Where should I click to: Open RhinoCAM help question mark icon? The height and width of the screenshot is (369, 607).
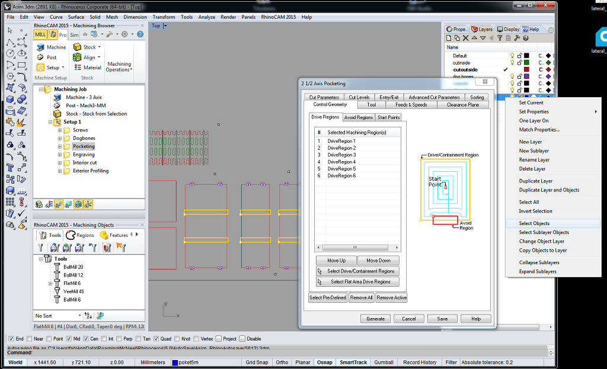coord(140,34)
